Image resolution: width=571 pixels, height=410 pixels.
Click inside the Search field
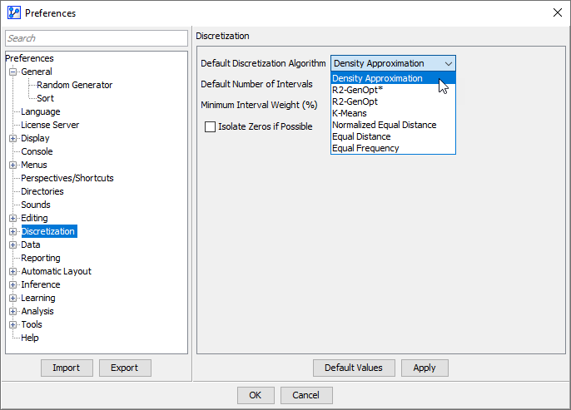tap(97, 38)
